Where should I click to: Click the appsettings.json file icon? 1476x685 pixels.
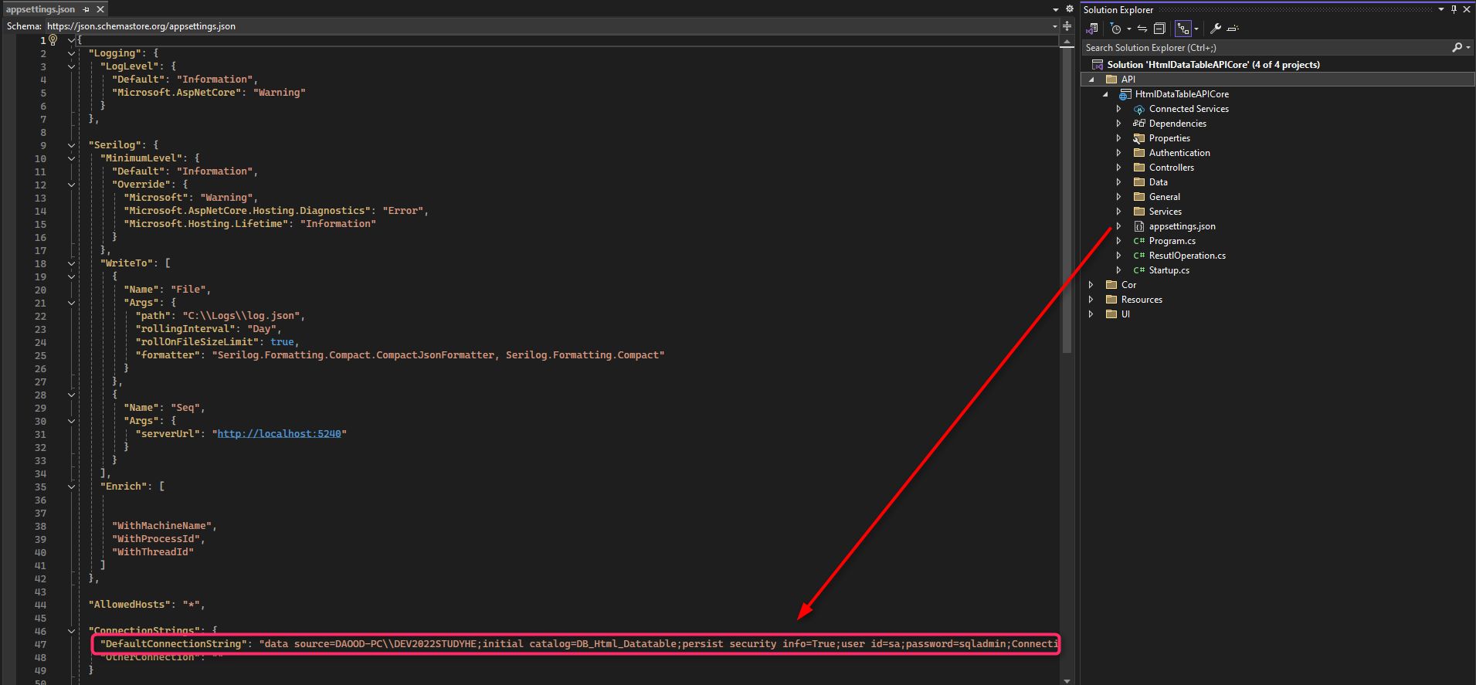tap(1139, 226)
